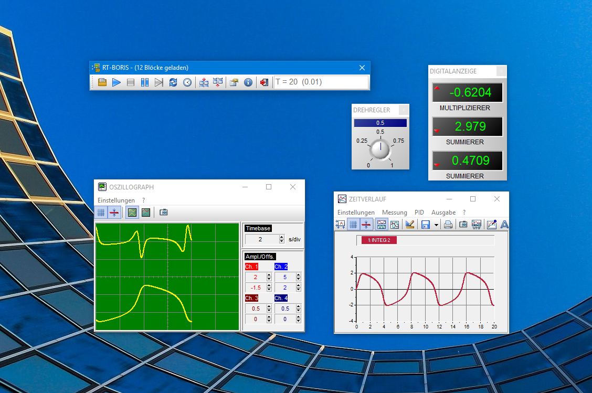Click the blocks with red down-arrow icon
The height and width of the screenshot is (393, 592).
coord(218,82)
